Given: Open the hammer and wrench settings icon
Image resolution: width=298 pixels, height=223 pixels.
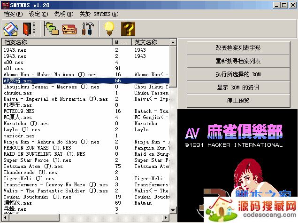Looking at the screenshot, I should click(88, 29).
